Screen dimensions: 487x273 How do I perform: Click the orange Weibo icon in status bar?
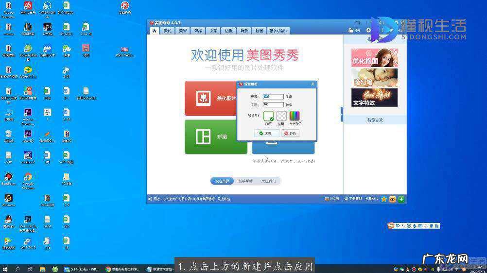pos(392,199)
